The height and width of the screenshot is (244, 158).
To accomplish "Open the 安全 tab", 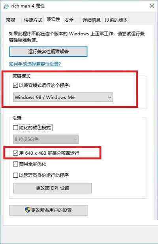I will (69, 20).
